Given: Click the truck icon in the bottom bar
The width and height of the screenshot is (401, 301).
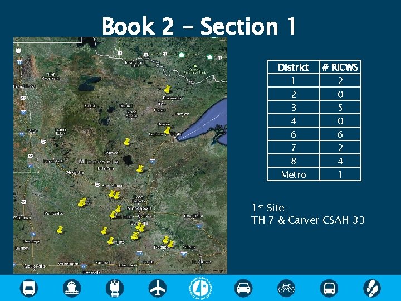Looking at the screenshot, I should [x=29, y=289].
